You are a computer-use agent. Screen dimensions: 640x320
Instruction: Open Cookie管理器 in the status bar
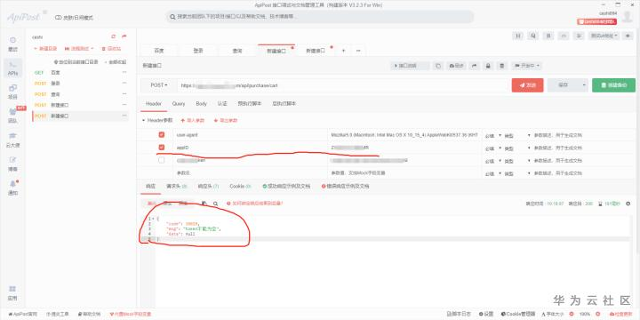coord(518,314)
